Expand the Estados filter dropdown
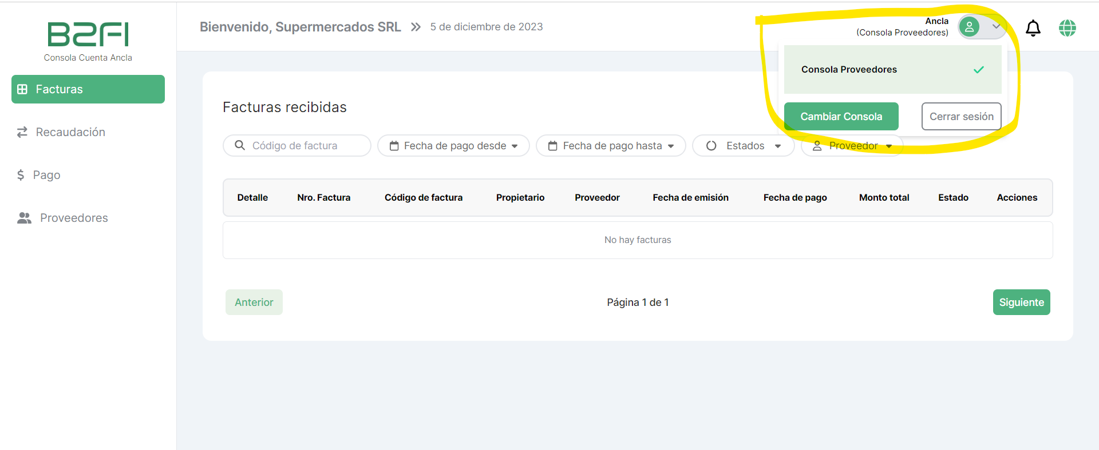The image size is (1099, 450). 743,146
